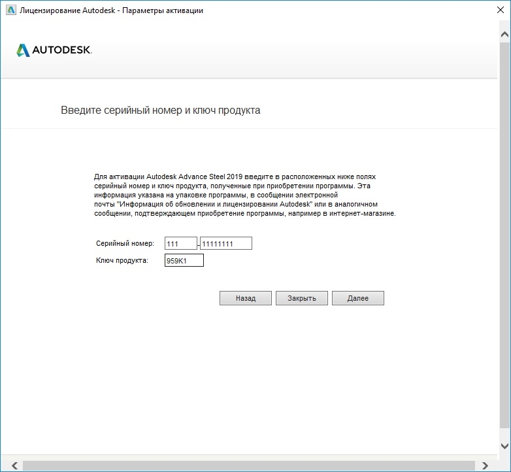Click the Далее button to proceed
The width and height of the screenshot is (511, 472).
click(x=358, y=298)
